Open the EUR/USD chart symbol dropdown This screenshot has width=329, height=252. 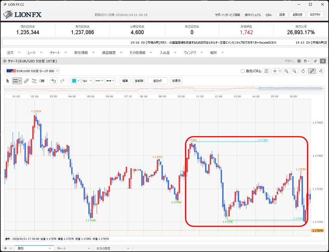tap(32, 71)
